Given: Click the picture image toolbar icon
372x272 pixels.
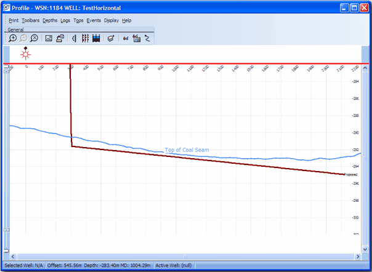Looking at the screenshot, I should [49, 38].
